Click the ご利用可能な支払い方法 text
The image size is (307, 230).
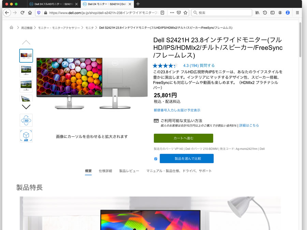(181, 121)
